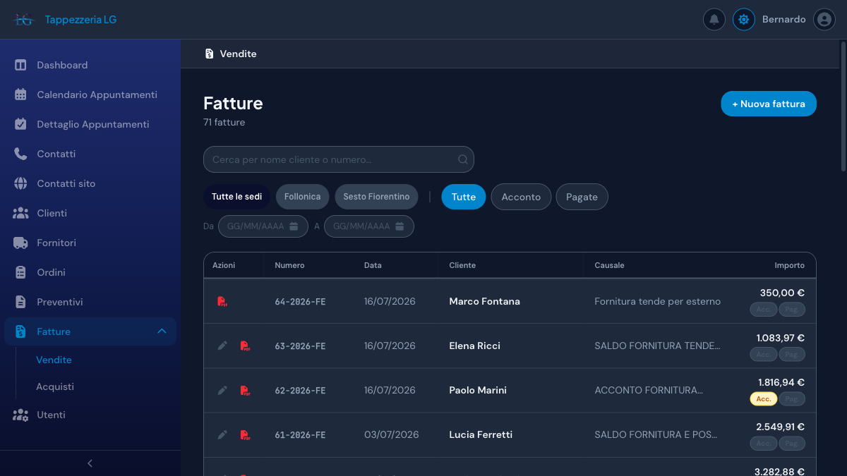Toggle Pag. badge for Marco Fontana invoice
The width and height of the screenshot is (847, 476).
[x=792, y=310]
